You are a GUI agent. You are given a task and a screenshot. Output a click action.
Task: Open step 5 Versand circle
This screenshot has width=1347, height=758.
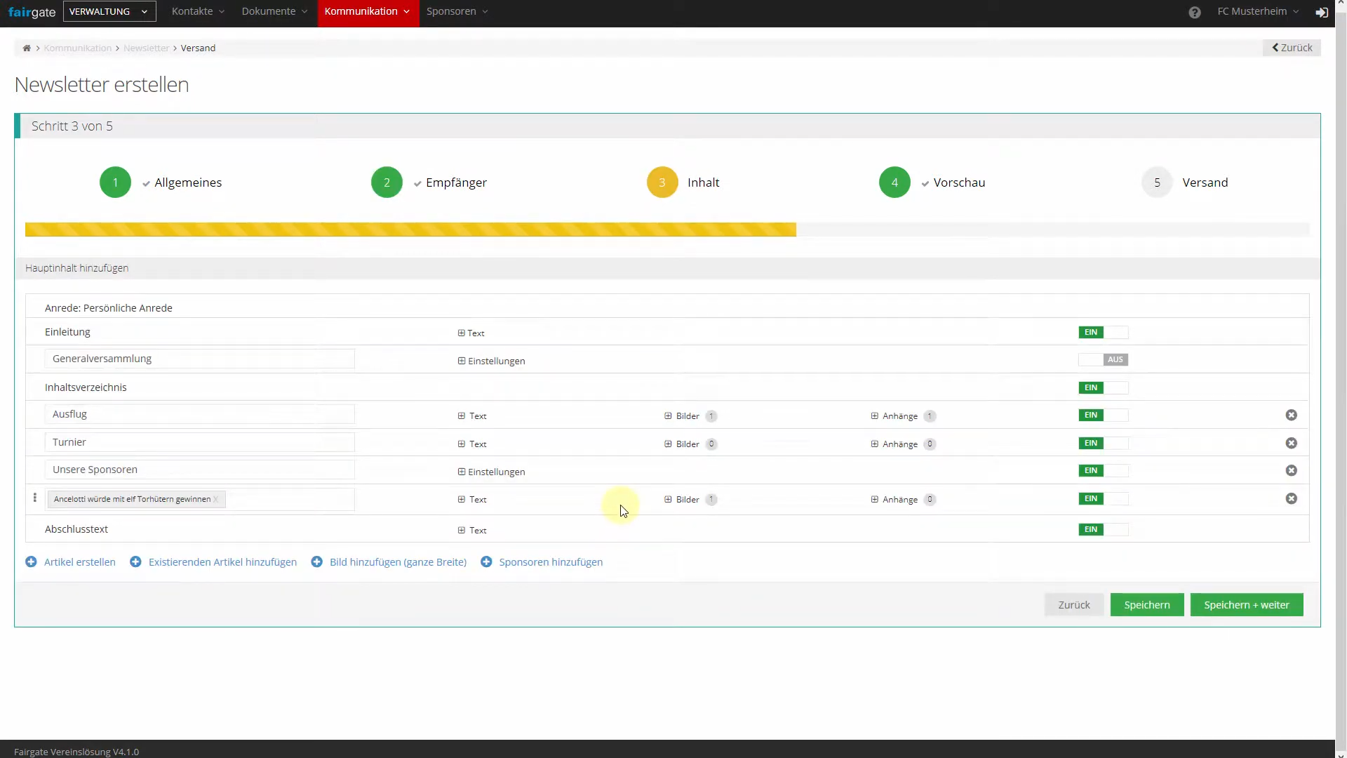tap(1157, 182)
